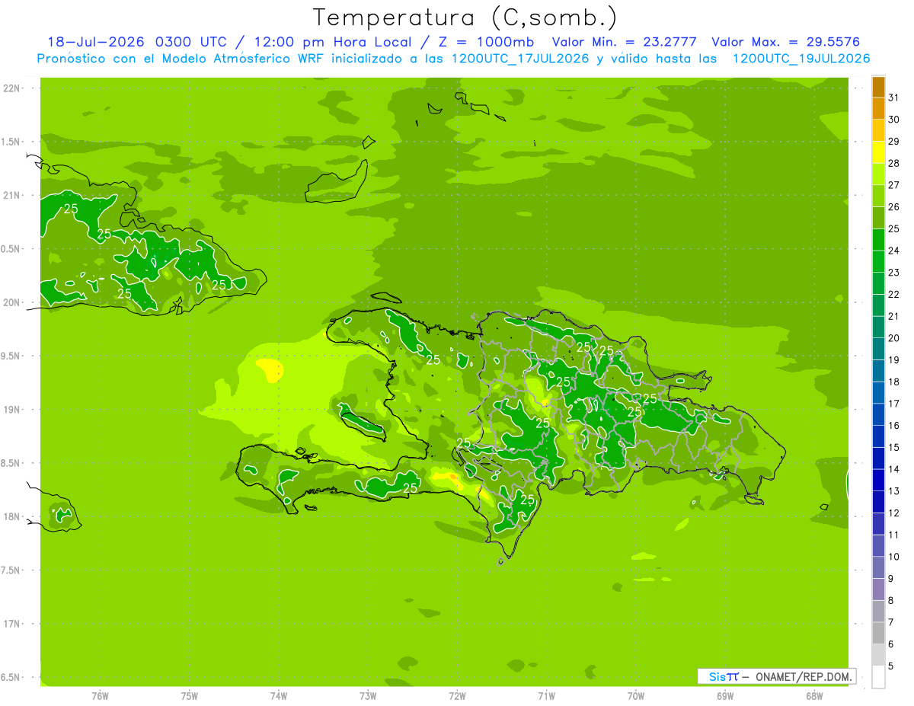Click the '18' label on the color scale
Image resolution: width=914 pixels, height=706 pixels.
coord(893,382)
